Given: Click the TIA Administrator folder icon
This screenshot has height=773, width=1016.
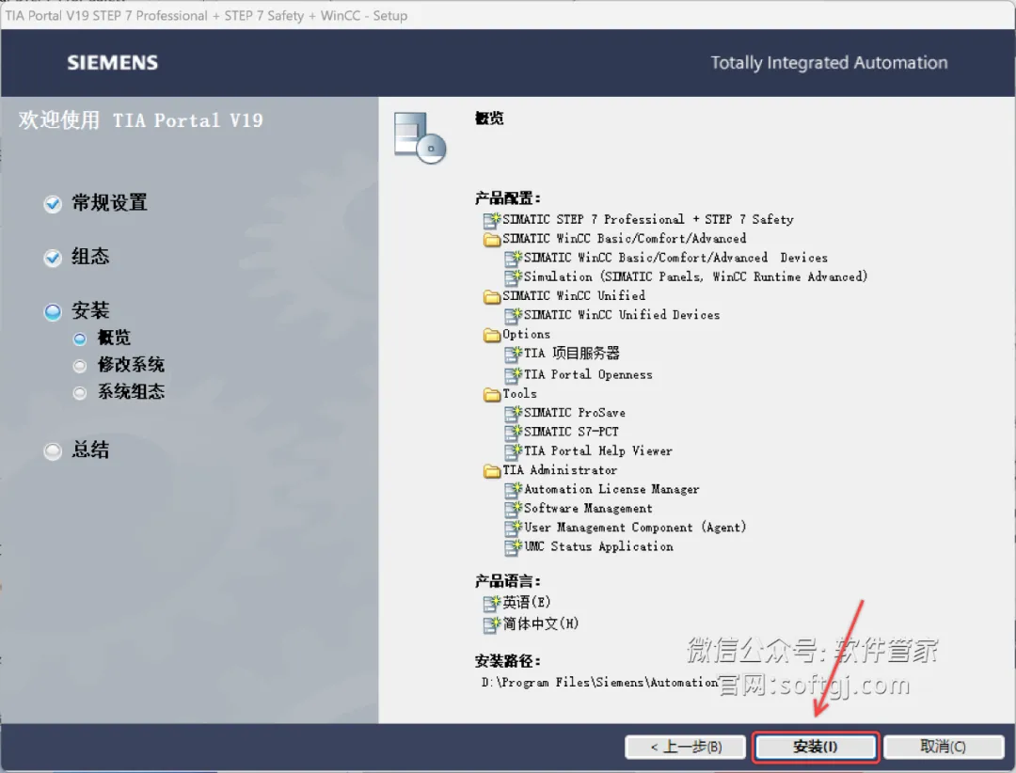Looking at the screenshot, I should click(x=492, y=471).
